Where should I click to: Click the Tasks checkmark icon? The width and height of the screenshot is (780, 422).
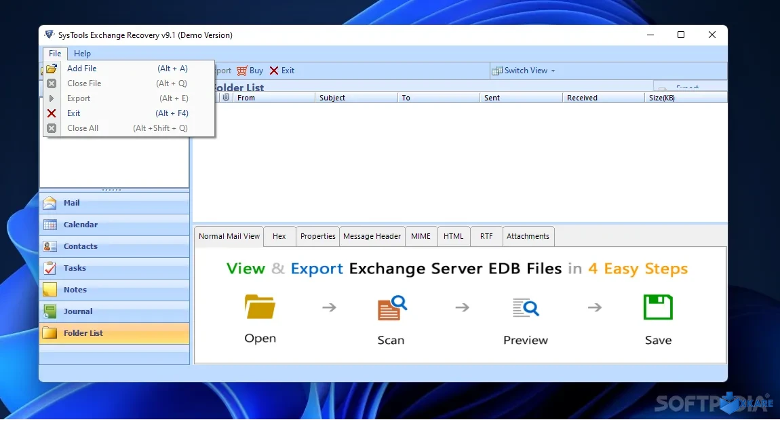[50, 268]
